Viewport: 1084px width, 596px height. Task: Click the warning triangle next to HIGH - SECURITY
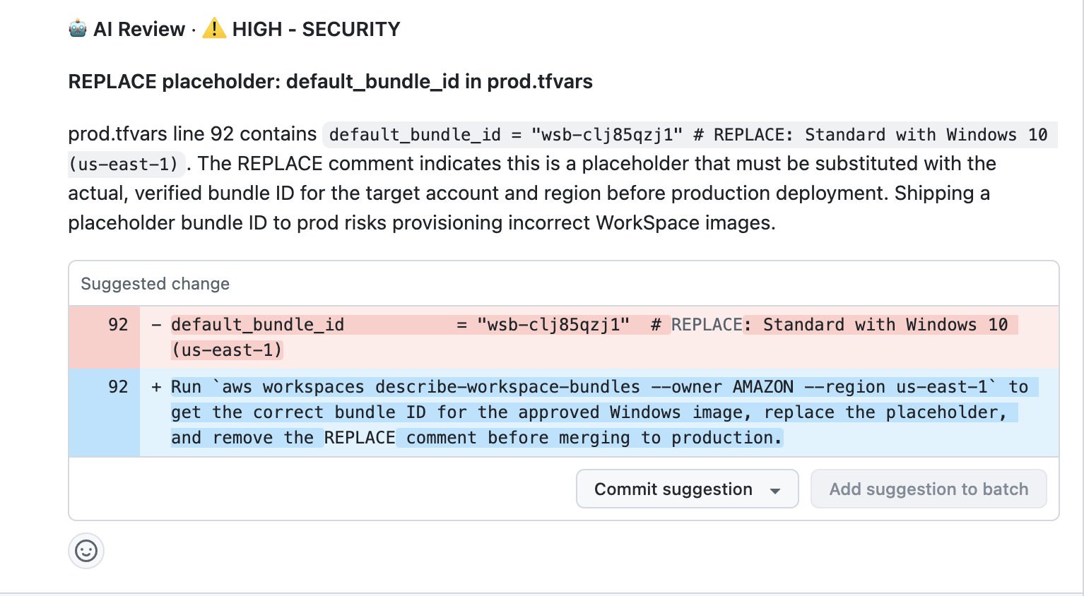pyautogui.click(x=215, y=28)
